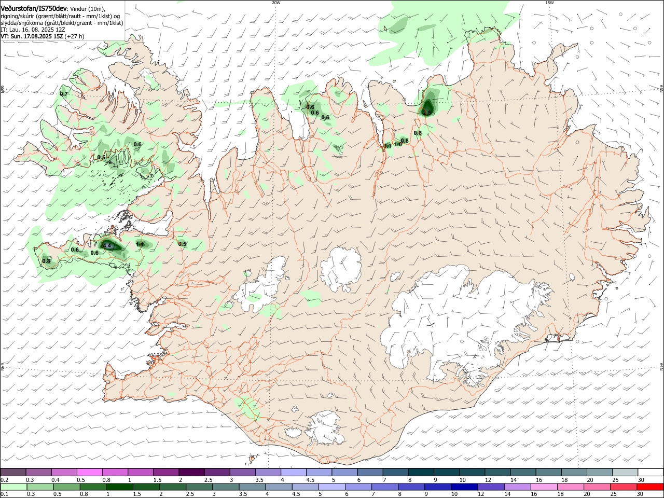Select lower legend swatch between 0.5 and 0.8

click(x=66, y=487)
